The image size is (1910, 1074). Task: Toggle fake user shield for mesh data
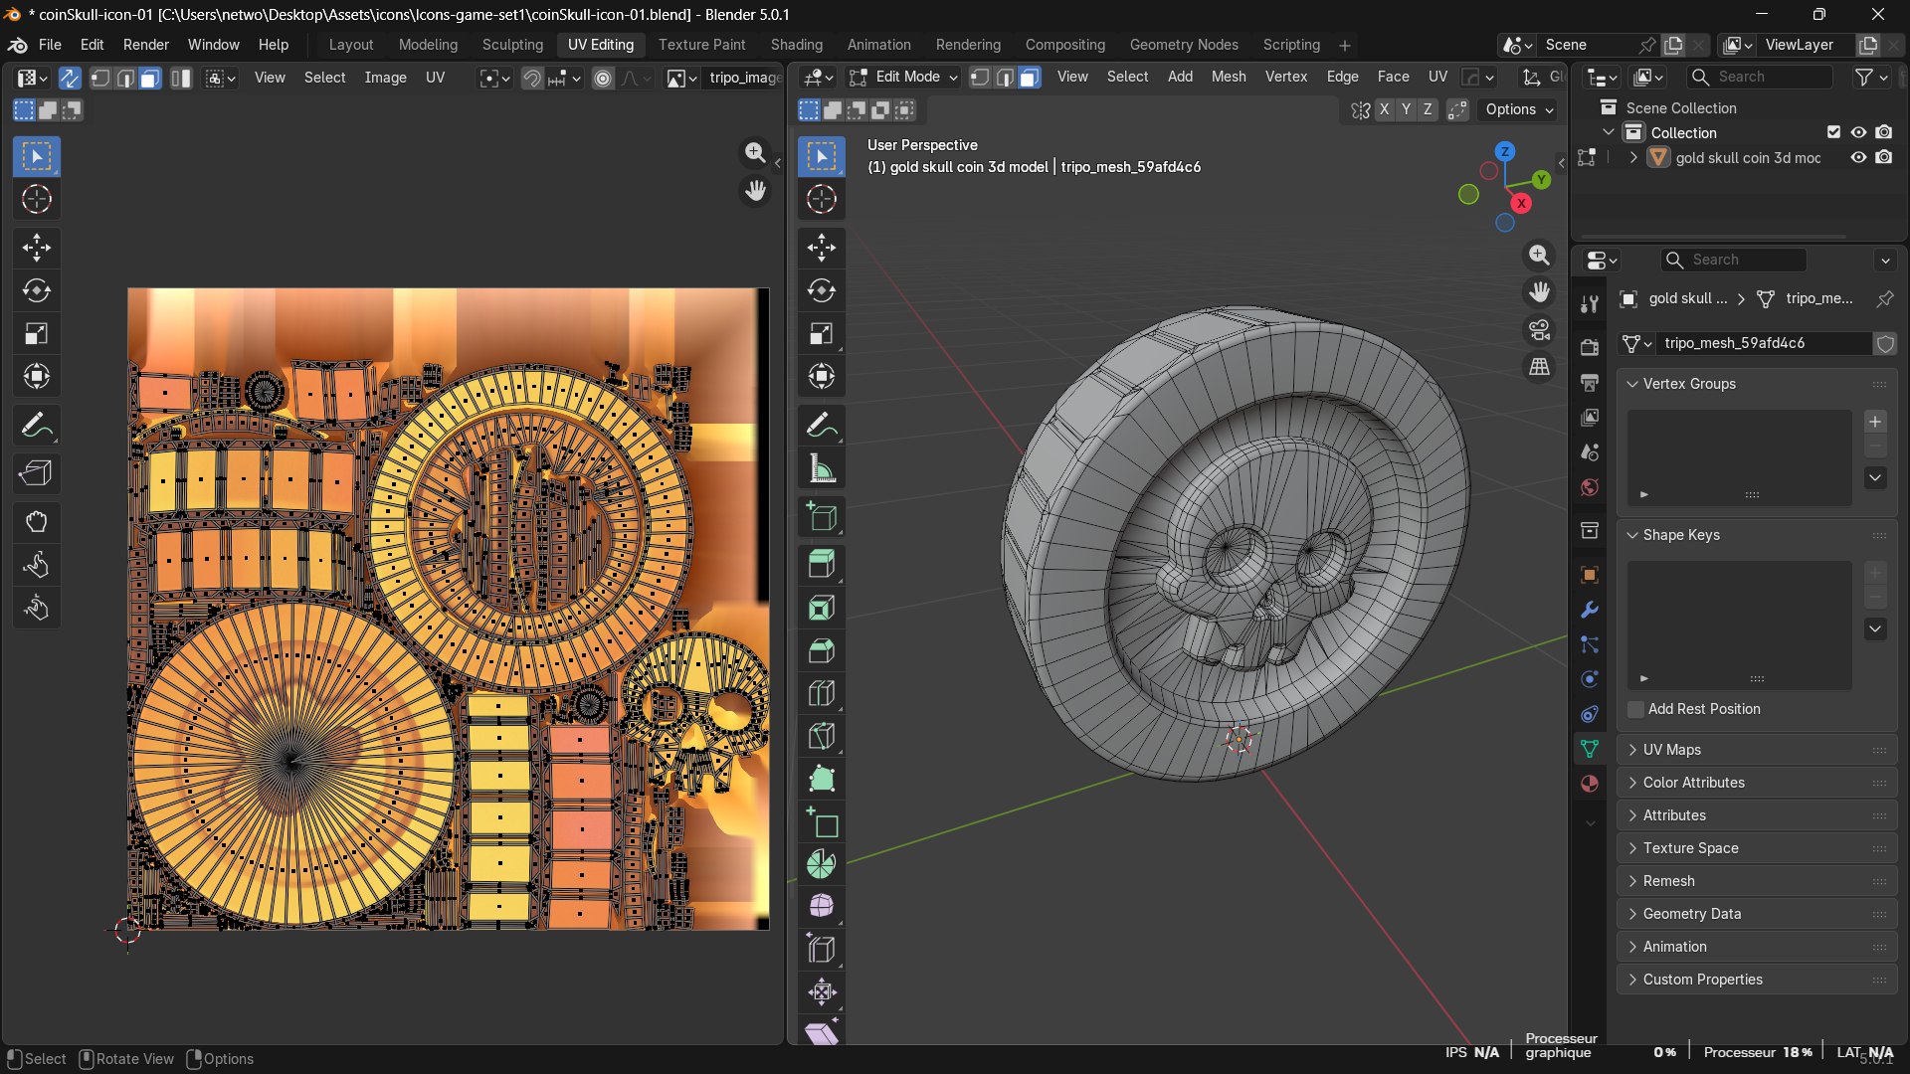click(x=1885, y=343)
